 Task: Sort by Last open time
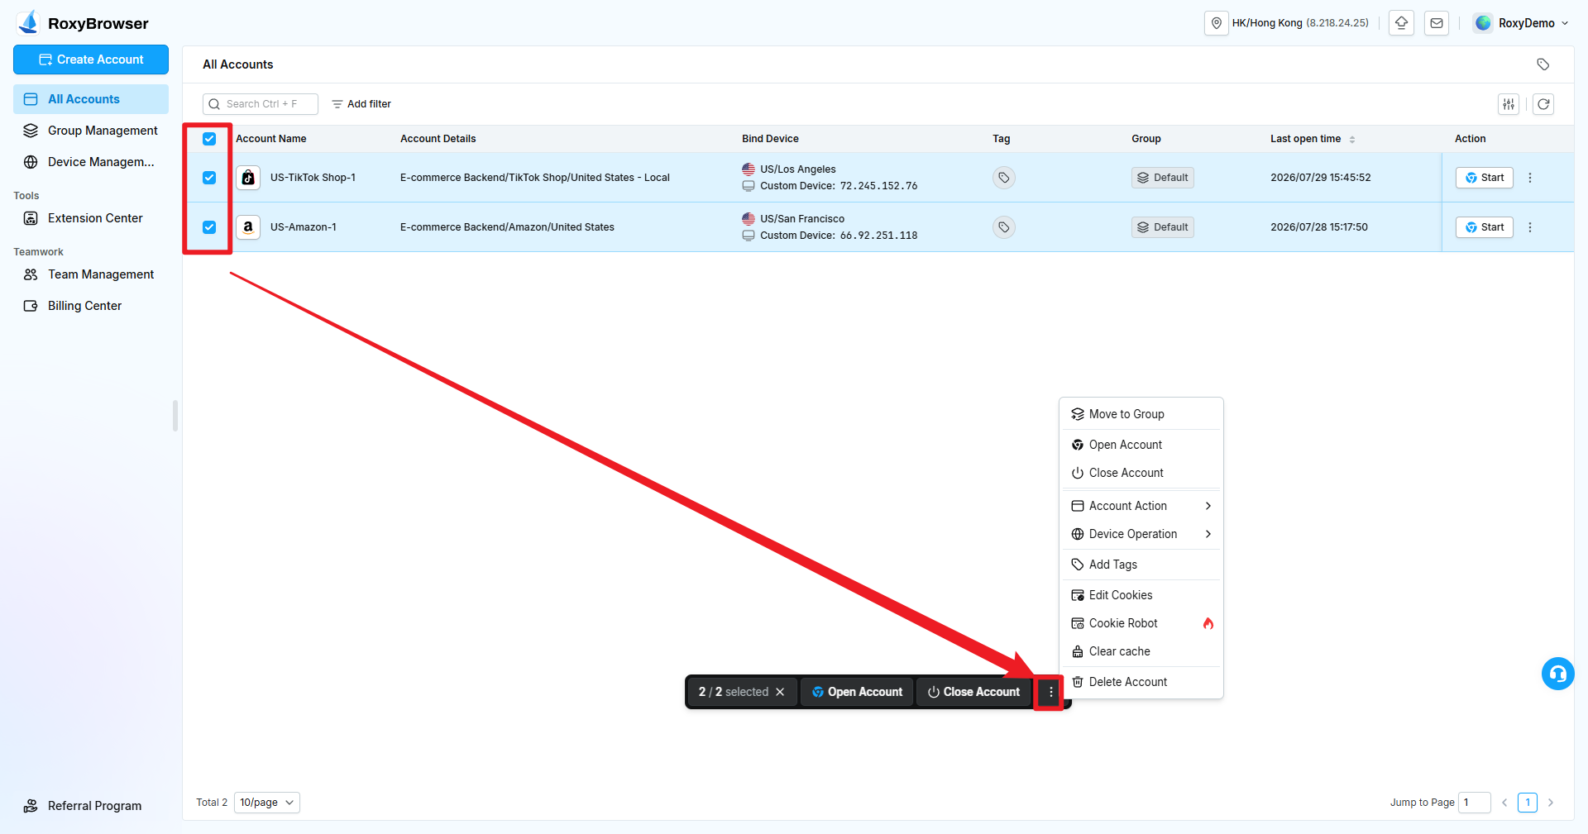[1352, 139]
